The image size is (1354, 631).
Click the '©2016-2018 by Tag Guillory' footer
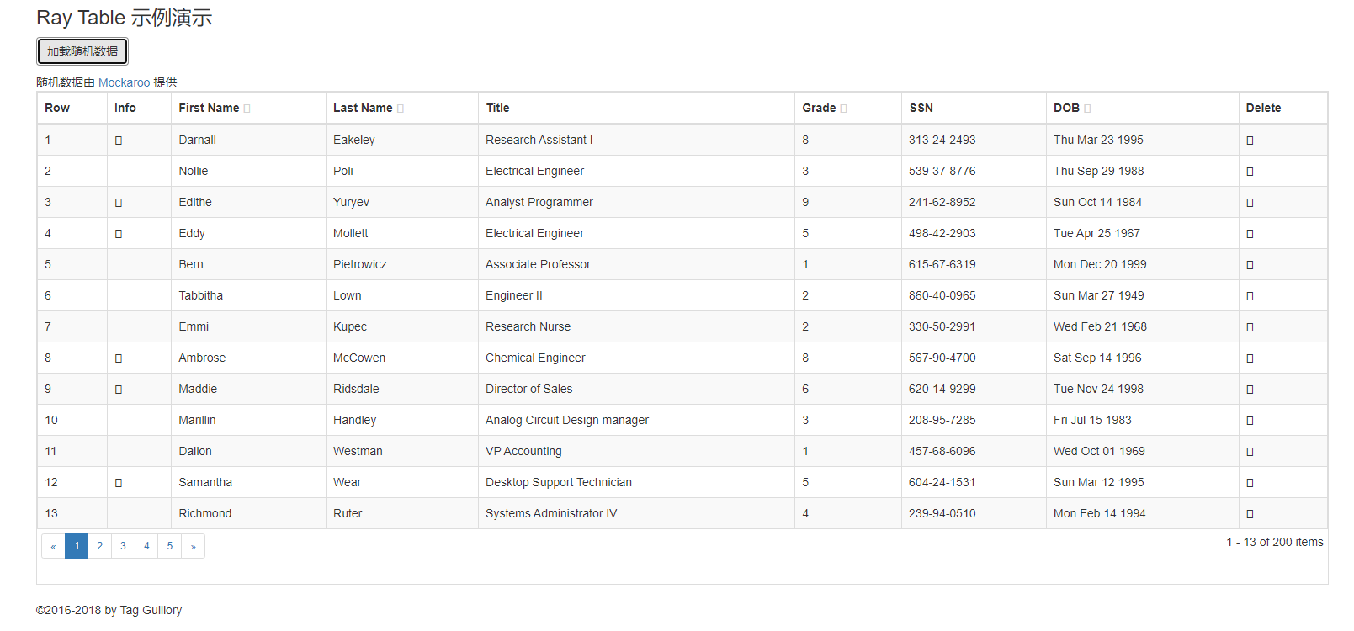click(109, 610)
